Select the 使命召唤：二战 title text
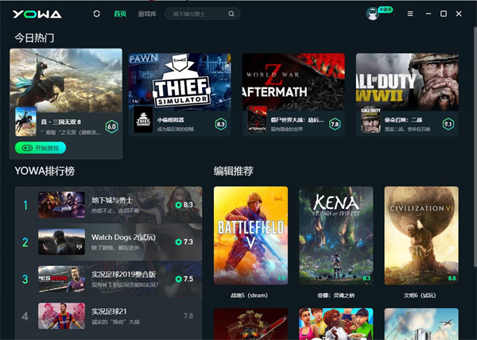Screen dimensions: 477x340 click(403, 120)
